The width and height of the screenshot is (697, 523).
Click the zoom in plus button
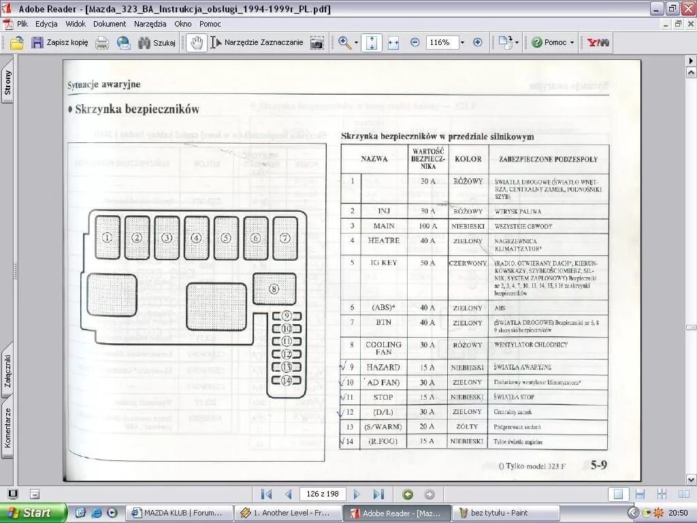478,43
